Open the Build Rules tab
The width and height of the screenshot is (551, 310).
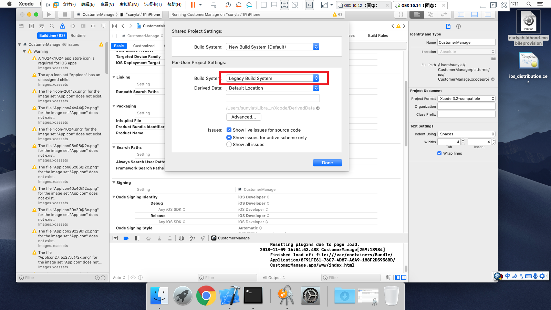(x=378, y=35)
